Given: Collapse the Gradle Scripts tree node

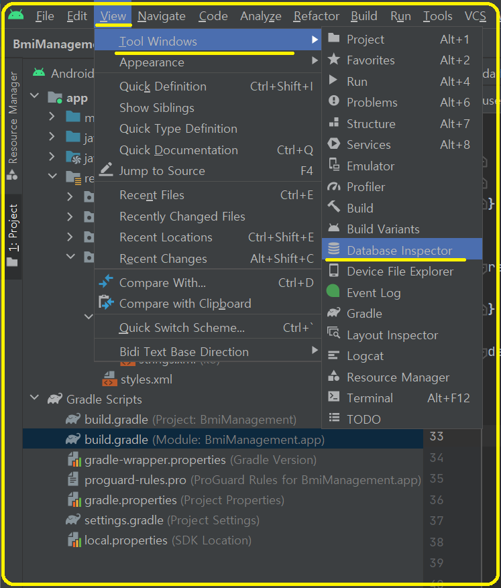Looking at the screenshot, I should click(34, 399).
